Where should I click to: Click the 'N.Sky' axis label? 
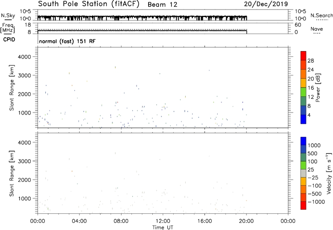(8, 15)
